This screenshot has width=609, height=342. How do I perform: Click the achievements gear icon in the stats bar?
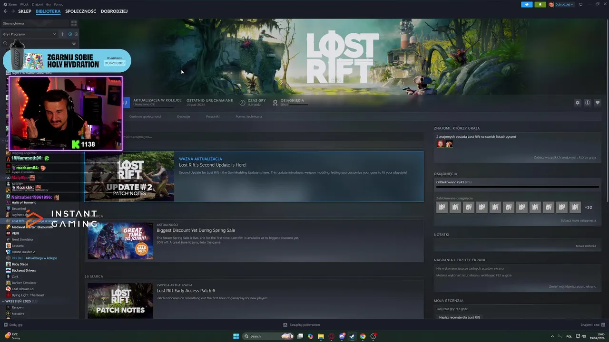(x=275, y=102)
